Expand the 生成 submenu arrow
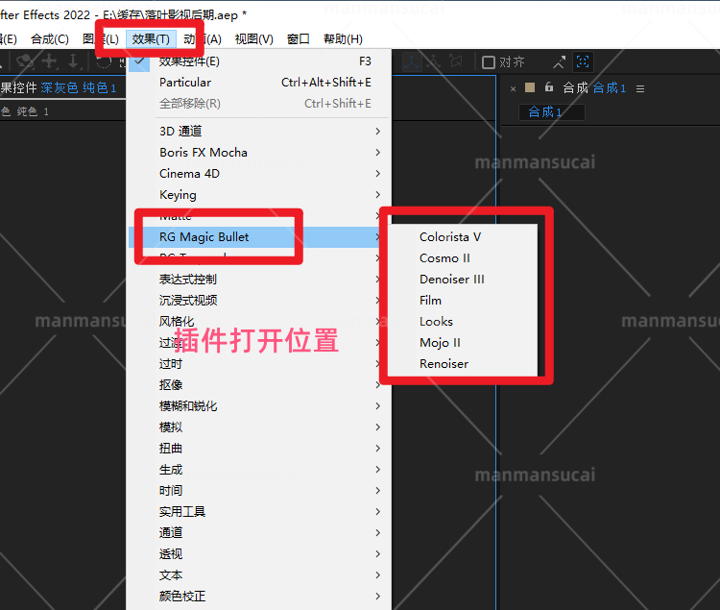 [x=377, y=470]
